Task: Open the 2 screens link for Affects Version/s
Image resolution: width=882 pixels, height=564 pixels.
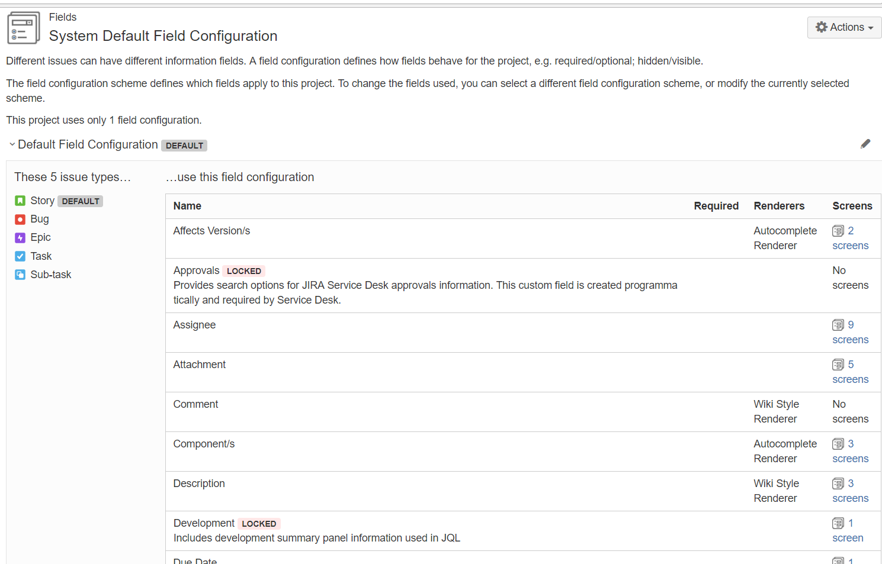Action: coord(851,238)
